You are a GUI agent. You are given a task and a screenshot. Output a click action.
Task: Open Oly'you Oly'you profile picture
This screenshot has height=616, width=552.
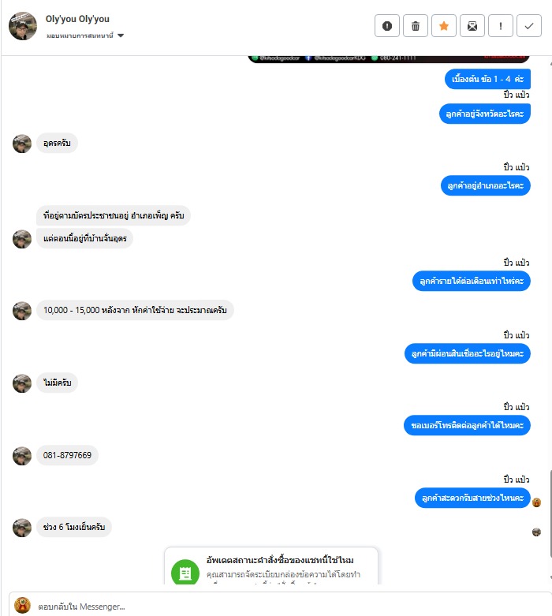tap(23, 26)
